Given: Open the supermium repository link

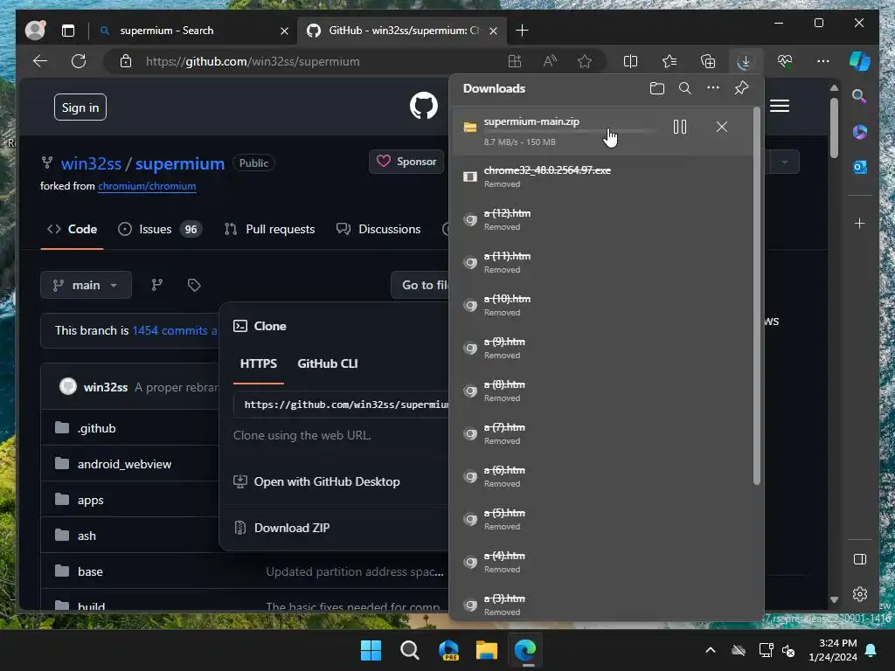Looking at the screenshot, I should (180, 163).
